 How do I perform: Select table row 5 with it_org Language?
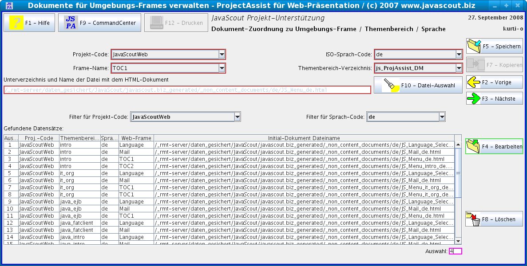(133, 173)
